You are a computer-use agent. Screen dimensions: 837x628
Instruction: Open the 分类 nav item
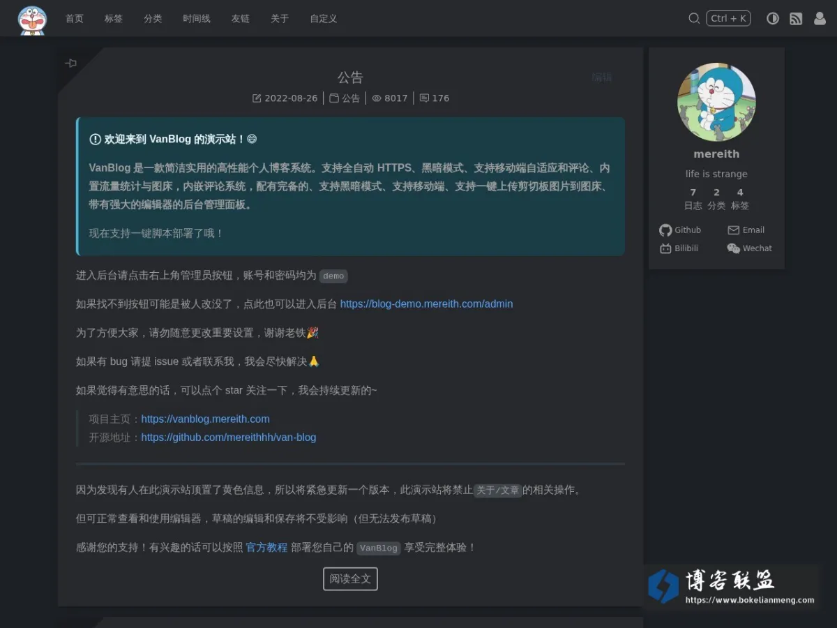[x=153, y=19]
